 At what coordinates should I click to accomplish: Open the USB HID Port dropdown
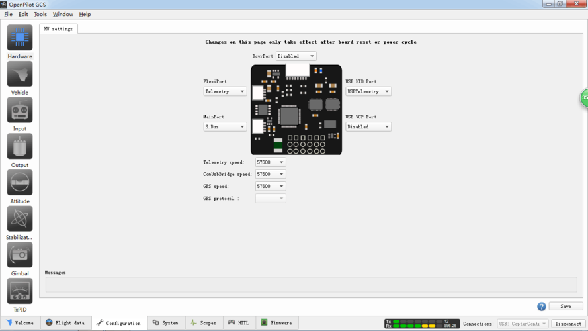[368, 91]
